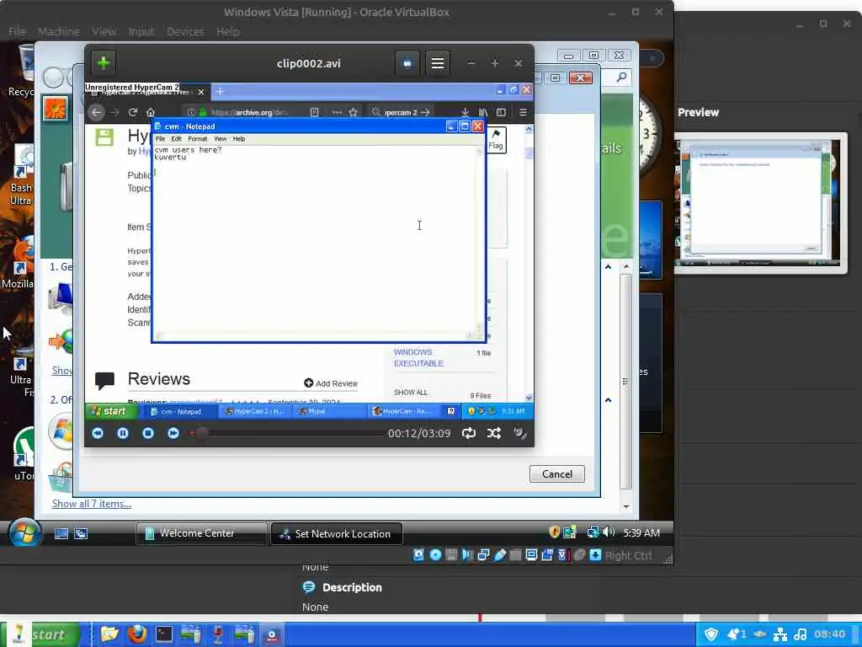Stop the clip0002.avi playback
The image size is (862, 647).
(x=148, y=434)
